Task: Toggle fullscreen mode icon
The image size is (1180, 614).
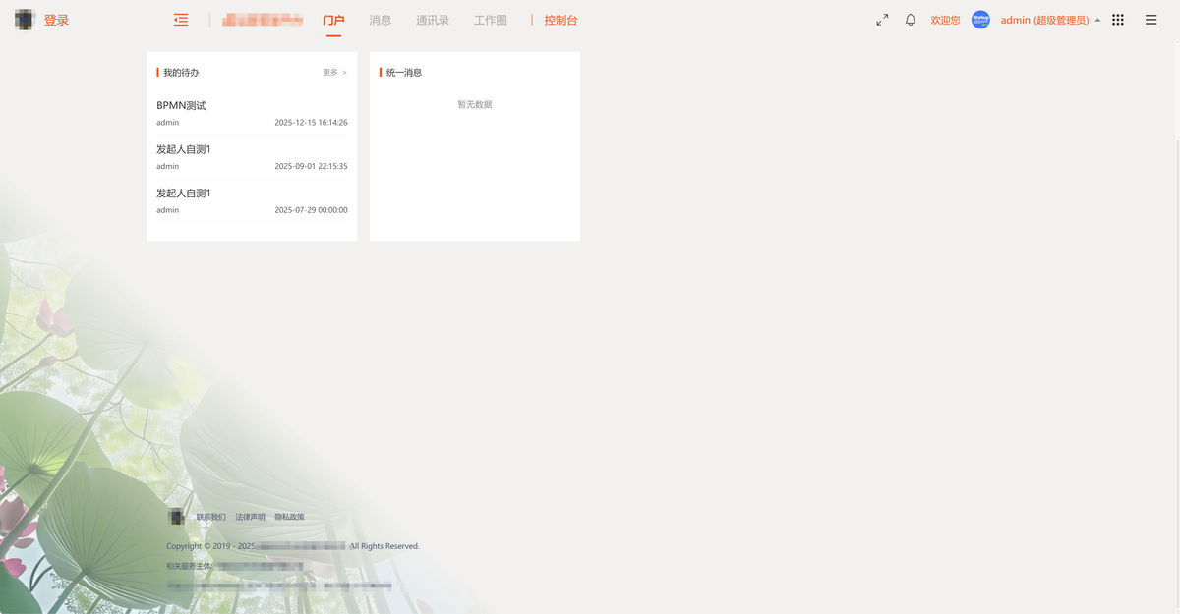Action: (x=882, y=20)
